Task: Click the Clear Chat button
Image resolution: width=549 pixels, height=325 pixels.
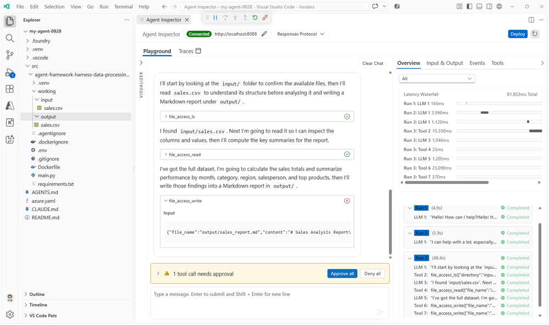Action: (x=373, y=63)
